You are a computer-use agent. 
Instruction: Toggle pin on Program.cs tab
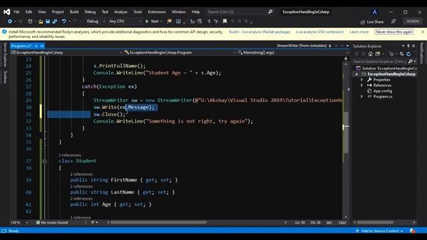pos(36,46)
